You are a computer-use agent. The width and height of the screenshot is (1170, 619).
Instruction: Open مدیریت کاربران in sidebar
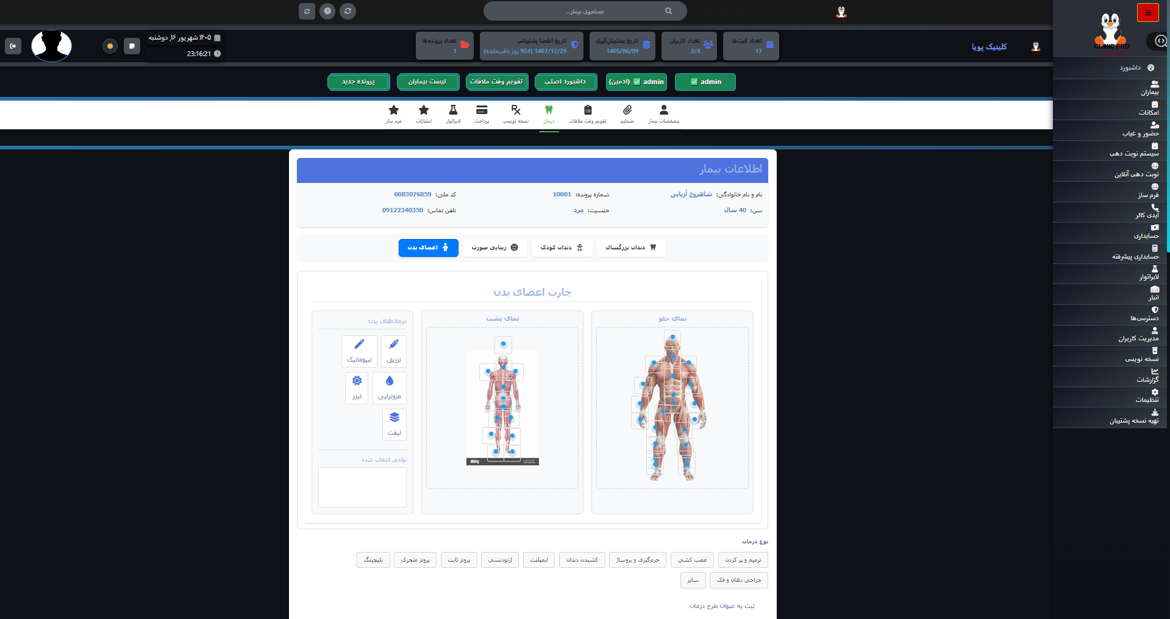pos(1110,335)
